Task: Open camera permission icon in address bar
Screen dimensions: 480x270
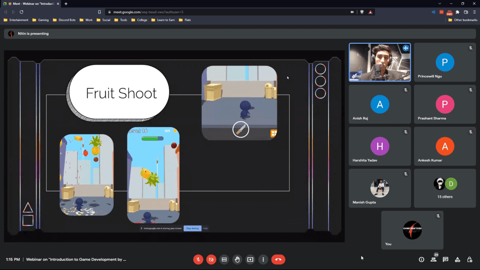Action: (x=352, y=12)
